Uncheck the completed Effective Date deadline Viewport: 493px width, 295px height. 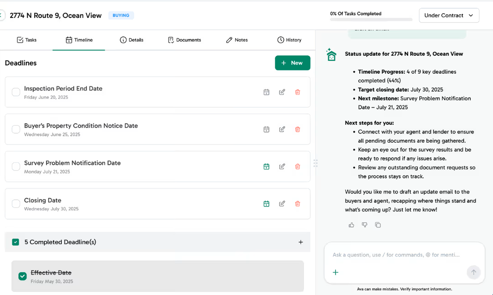(22, 276)
